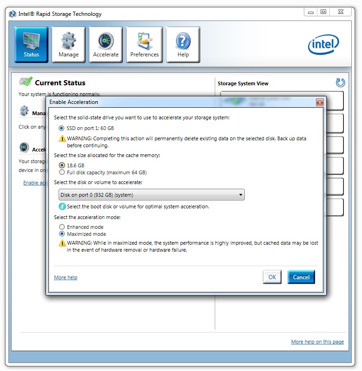Screen dimensions: 362x371
Task: Maximize the Intel Rapid Storage window
Action: pos(323,12)
